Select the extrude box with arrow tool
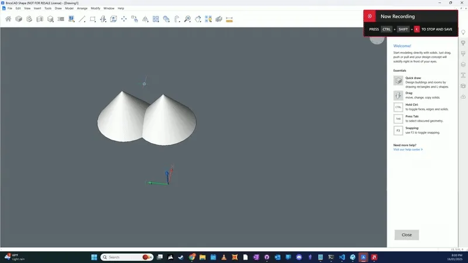Viewport: 468px width, 263px height. tap(113, 19)
